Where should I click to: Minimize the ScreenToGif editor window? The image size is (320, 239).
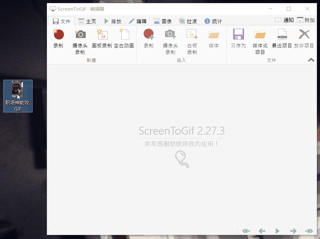(x=271, y=9)
